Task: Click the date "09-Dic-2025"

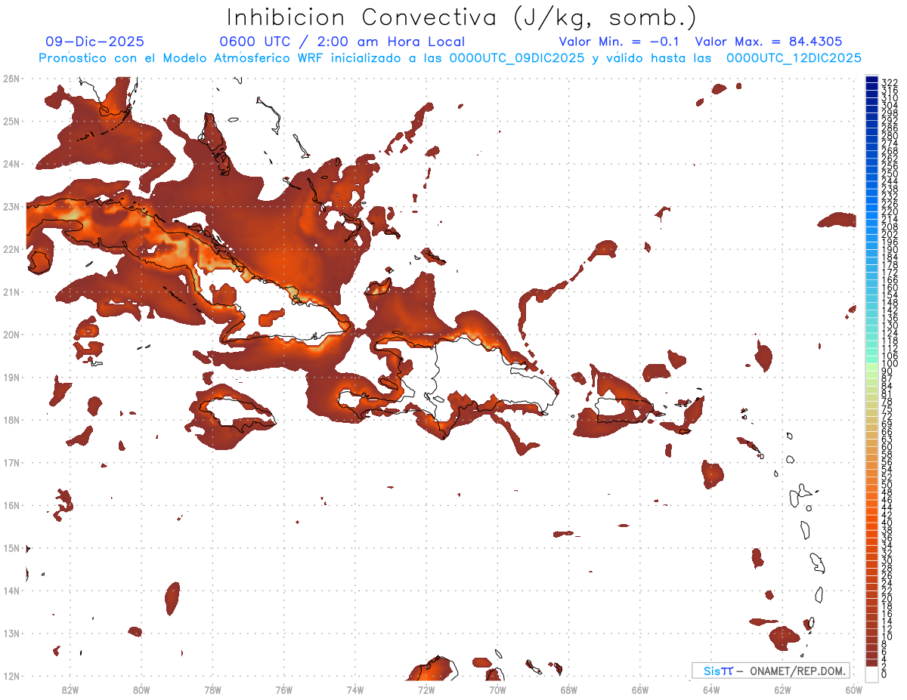Action: click(x=94, y=42)
